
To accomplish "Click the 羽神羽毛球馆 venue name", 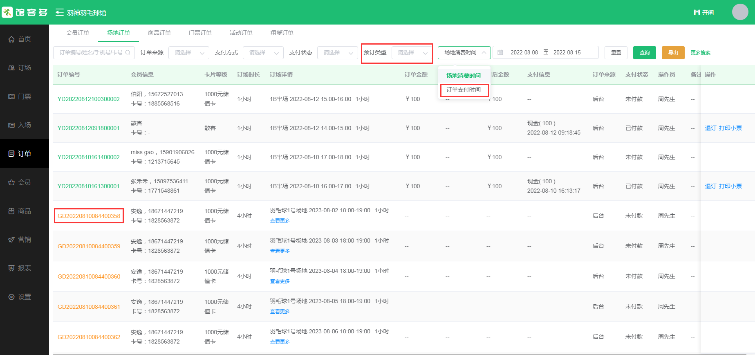I will [87, 13].
